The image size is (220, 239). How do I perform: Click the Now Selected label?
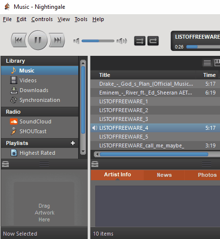(x=20, y=234)
